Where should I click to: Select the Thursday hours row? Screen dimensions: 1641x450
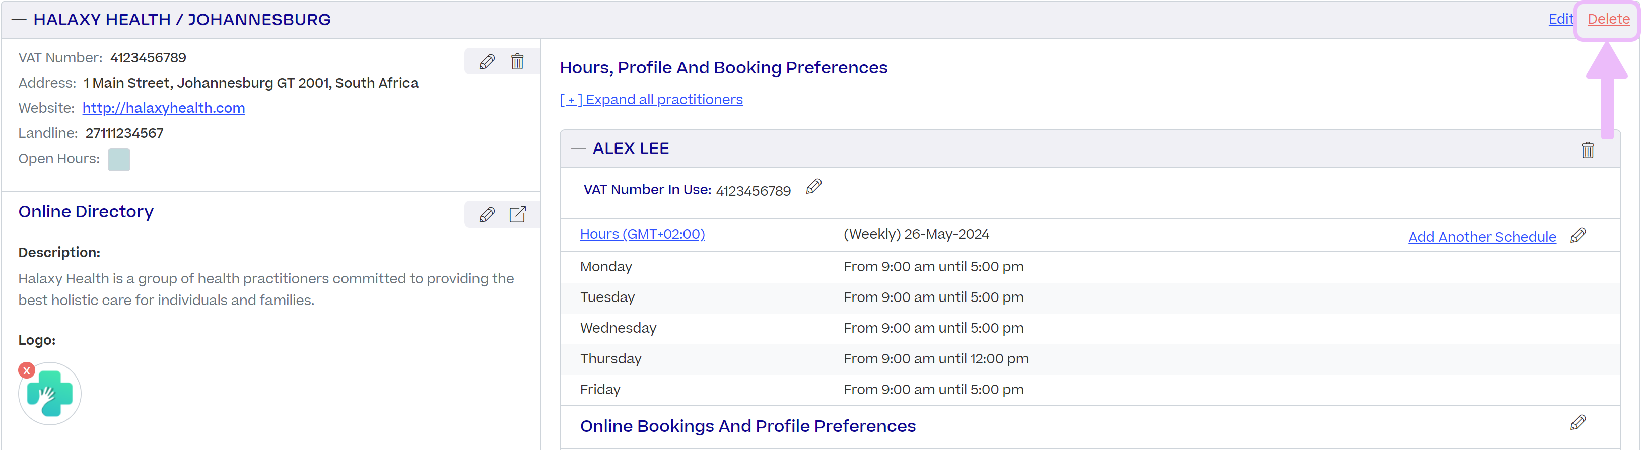coord(1090,359)
